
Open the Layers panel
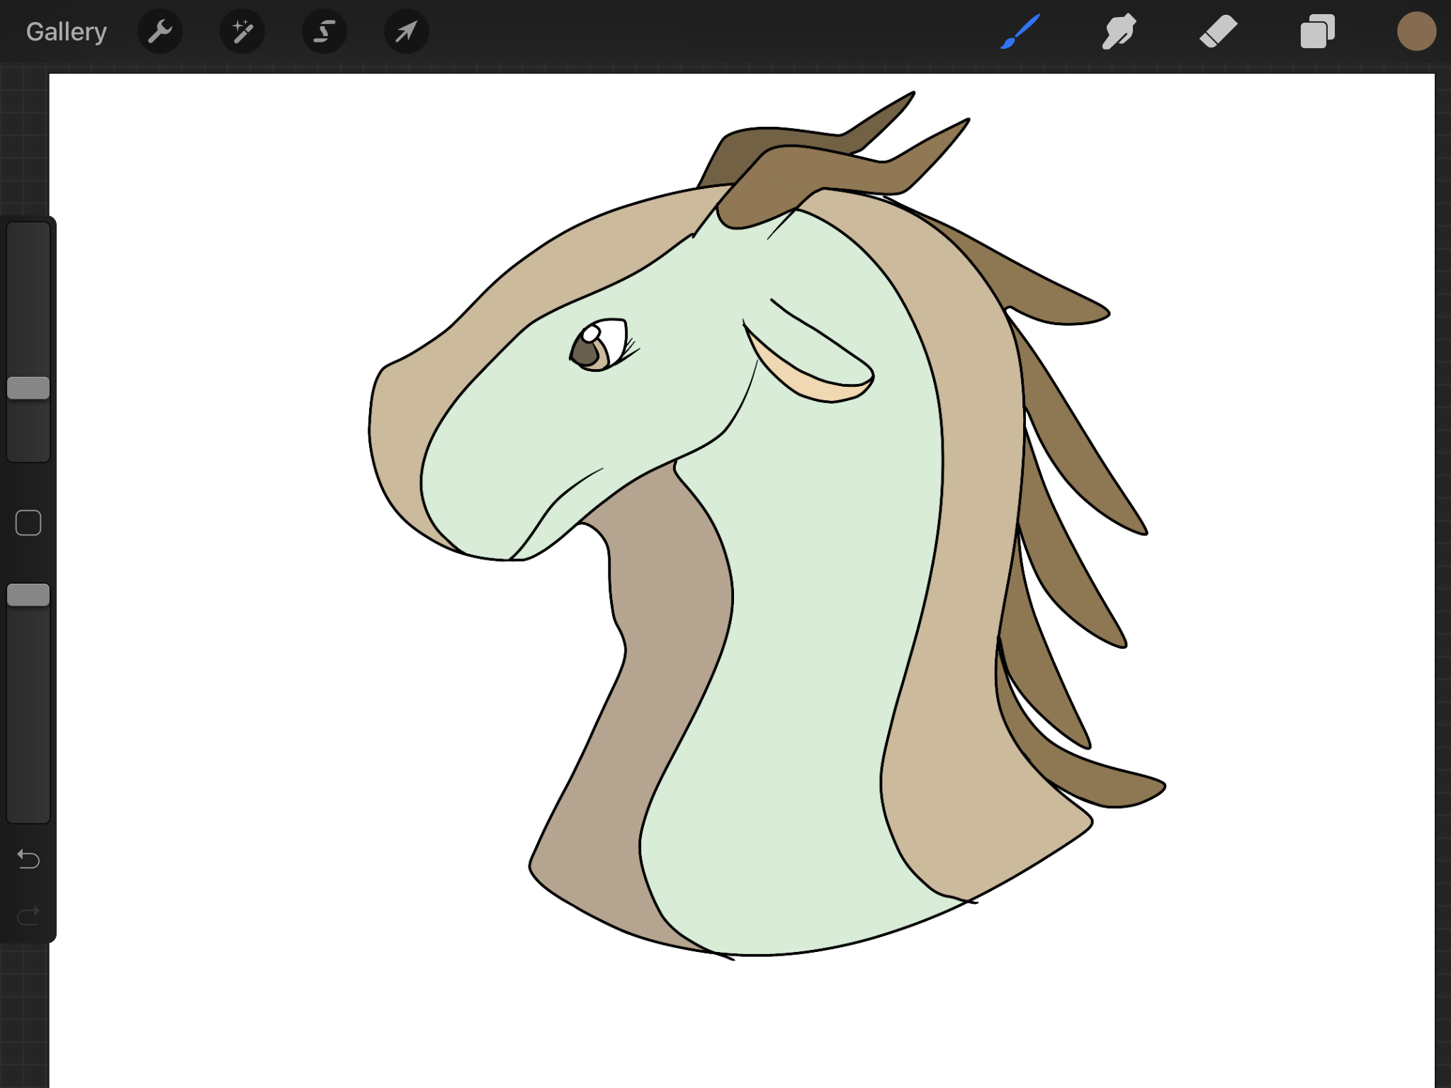tap(1317, 32)
